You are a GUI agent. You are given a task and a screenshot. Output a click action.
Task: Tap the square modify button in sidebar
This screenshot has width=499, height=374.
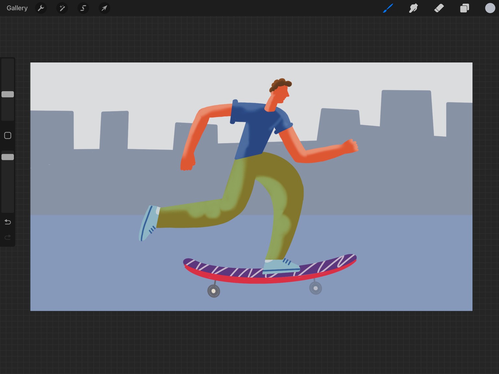pyautogui.click(x=8, y=135)
